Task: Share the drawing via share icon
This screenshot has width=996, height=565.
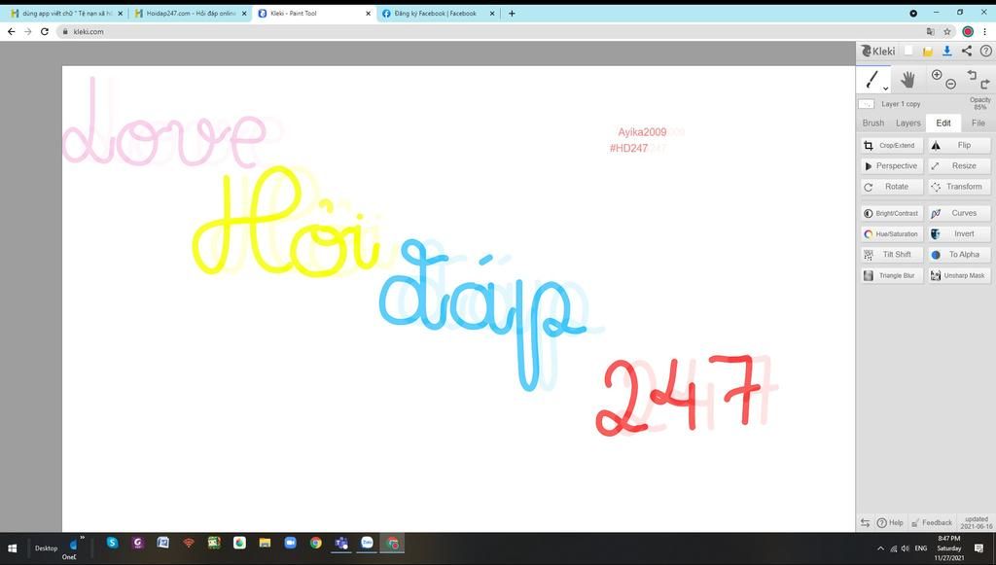Action: [966, 51]
